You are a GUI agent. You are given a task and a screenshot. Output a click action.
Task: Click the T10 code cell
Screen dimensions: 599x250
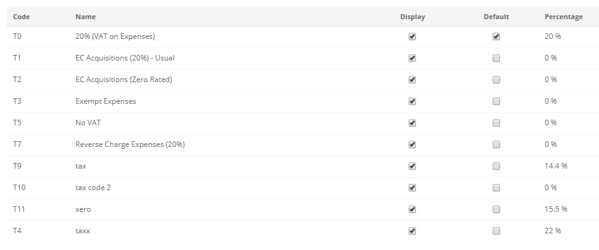(19, 188)
